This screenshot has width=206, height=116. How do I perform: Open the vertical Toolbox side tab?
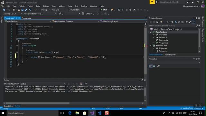(x=2, y=20)
